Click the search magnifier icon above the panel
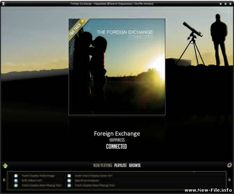 (229, 165)
